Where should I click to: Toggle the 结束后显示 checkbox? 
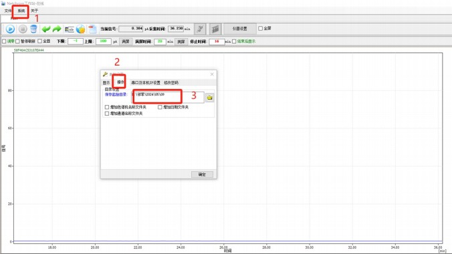tap(234, 41)
